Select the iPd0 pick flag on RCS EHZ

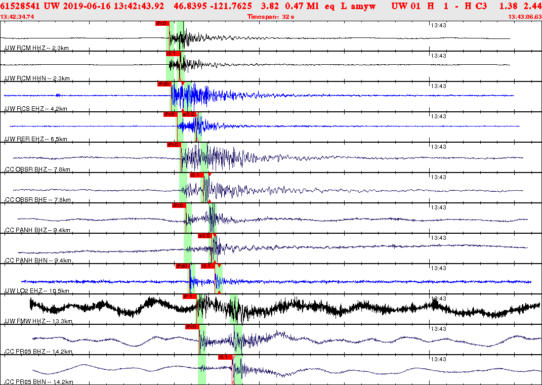tap(164, 83)
